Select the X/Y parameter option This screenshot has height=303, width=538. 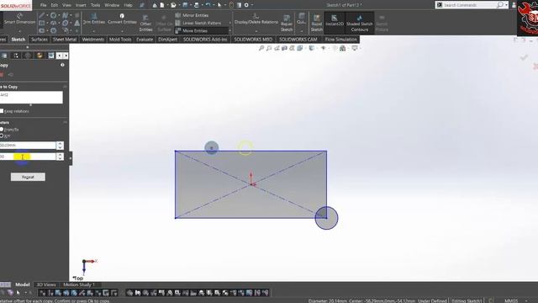tap(2, 136)
